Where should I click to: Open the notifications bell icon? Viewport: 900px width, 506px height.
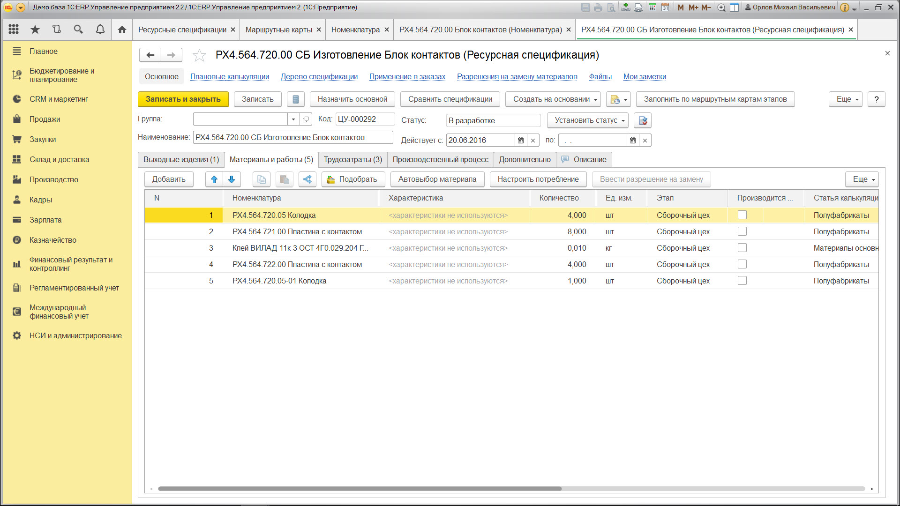coord(100,30)
